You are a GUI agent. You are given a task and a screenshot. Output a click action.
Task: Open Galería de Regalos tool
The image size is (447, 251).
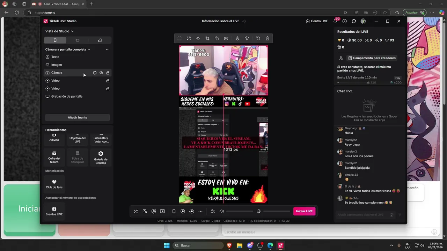pyautogui.click(x=101, y=157)
